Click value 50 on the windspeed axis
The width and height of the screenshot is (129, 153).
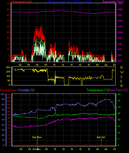[8, 4]
